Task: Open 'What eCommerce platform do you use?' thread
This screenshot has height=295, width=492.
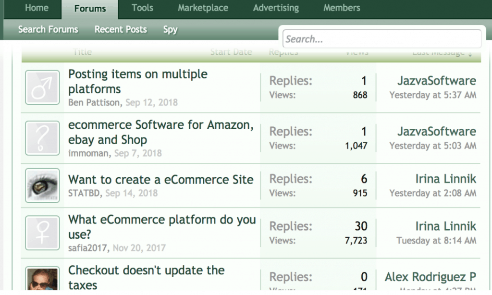Action: coord(162,227)
